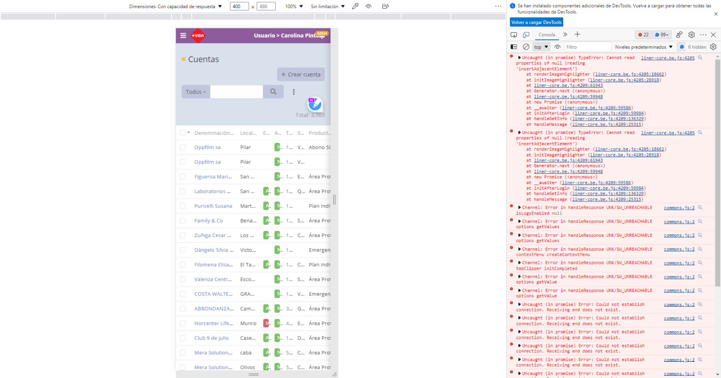721x378 pixels.
Task: Click the magnifying glass search button
Action: click(x=273, y=92)
